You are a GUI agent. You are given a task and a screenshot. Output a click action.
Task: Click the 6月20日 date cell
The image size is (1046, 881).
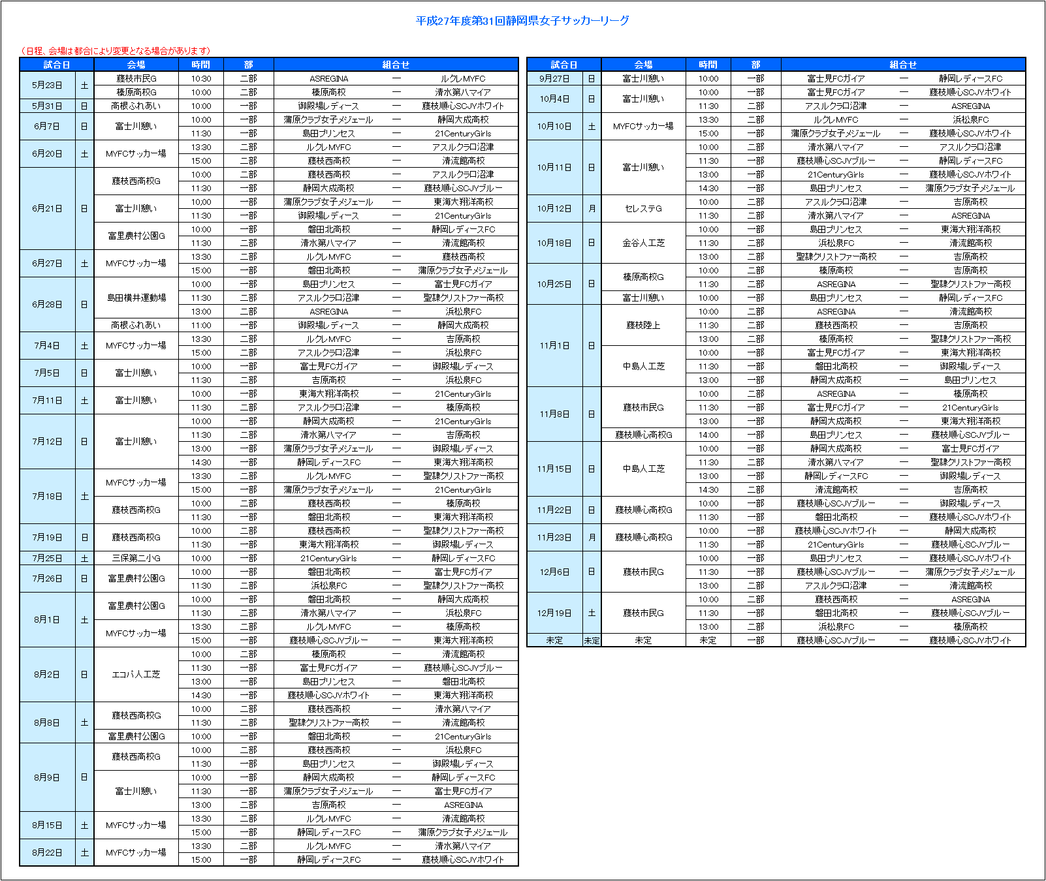(x=48, y=154)
